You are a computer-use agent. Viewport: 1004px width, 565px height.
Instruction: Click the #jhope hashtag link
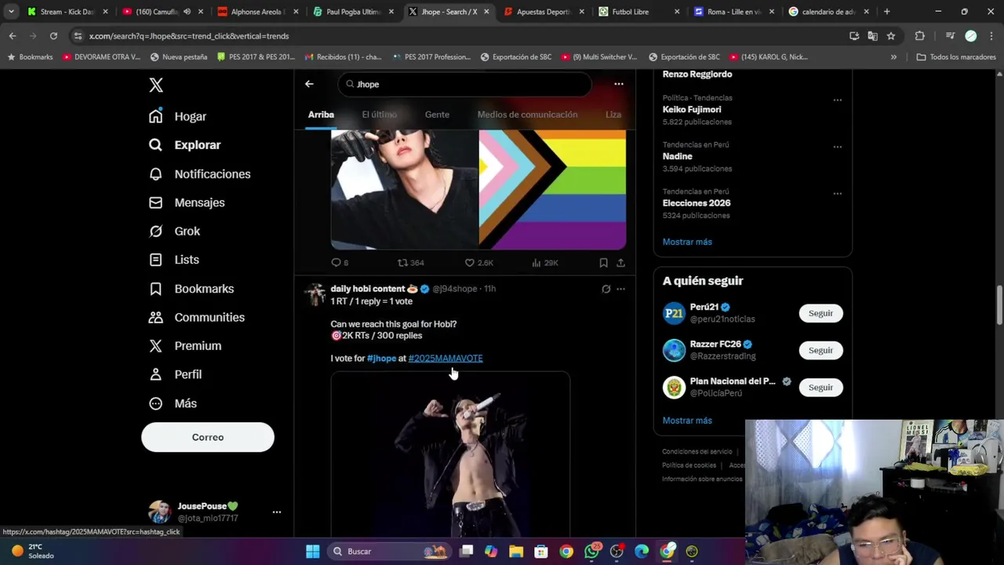coord(381,359)
